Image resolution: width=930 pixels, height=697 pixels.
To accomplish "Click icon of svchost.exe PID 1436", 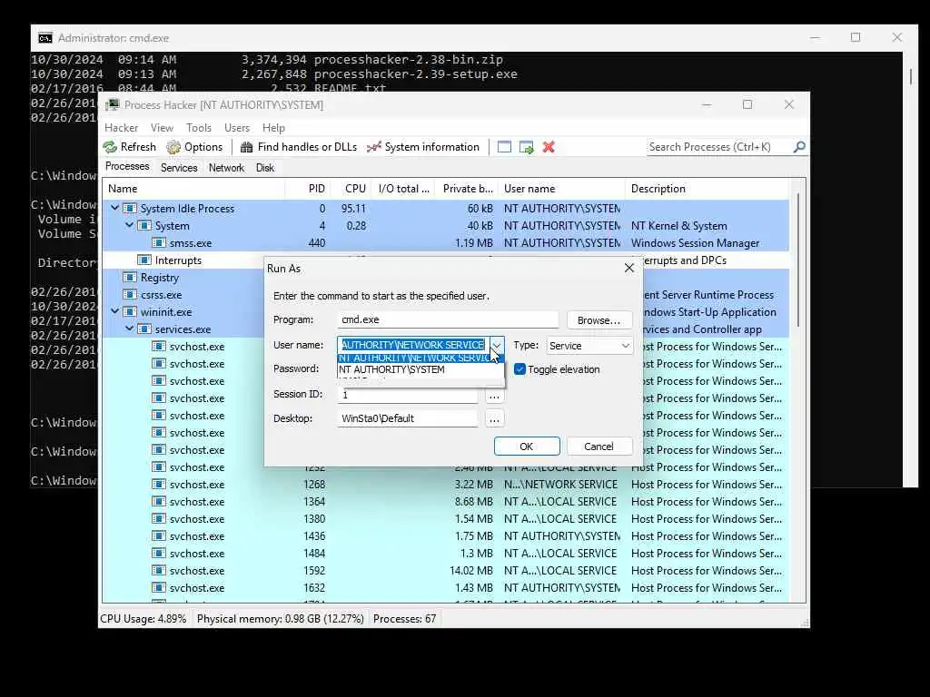I will click(x=158, y=535).
